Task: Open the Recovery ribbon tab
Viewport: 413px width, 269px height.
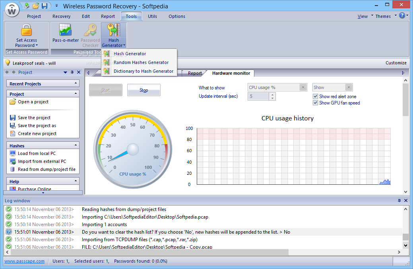Action: [x=61, y=16]
